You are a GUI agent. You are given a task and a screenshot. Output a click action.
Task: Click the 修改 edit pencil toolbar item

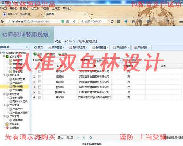click(50, 54)
